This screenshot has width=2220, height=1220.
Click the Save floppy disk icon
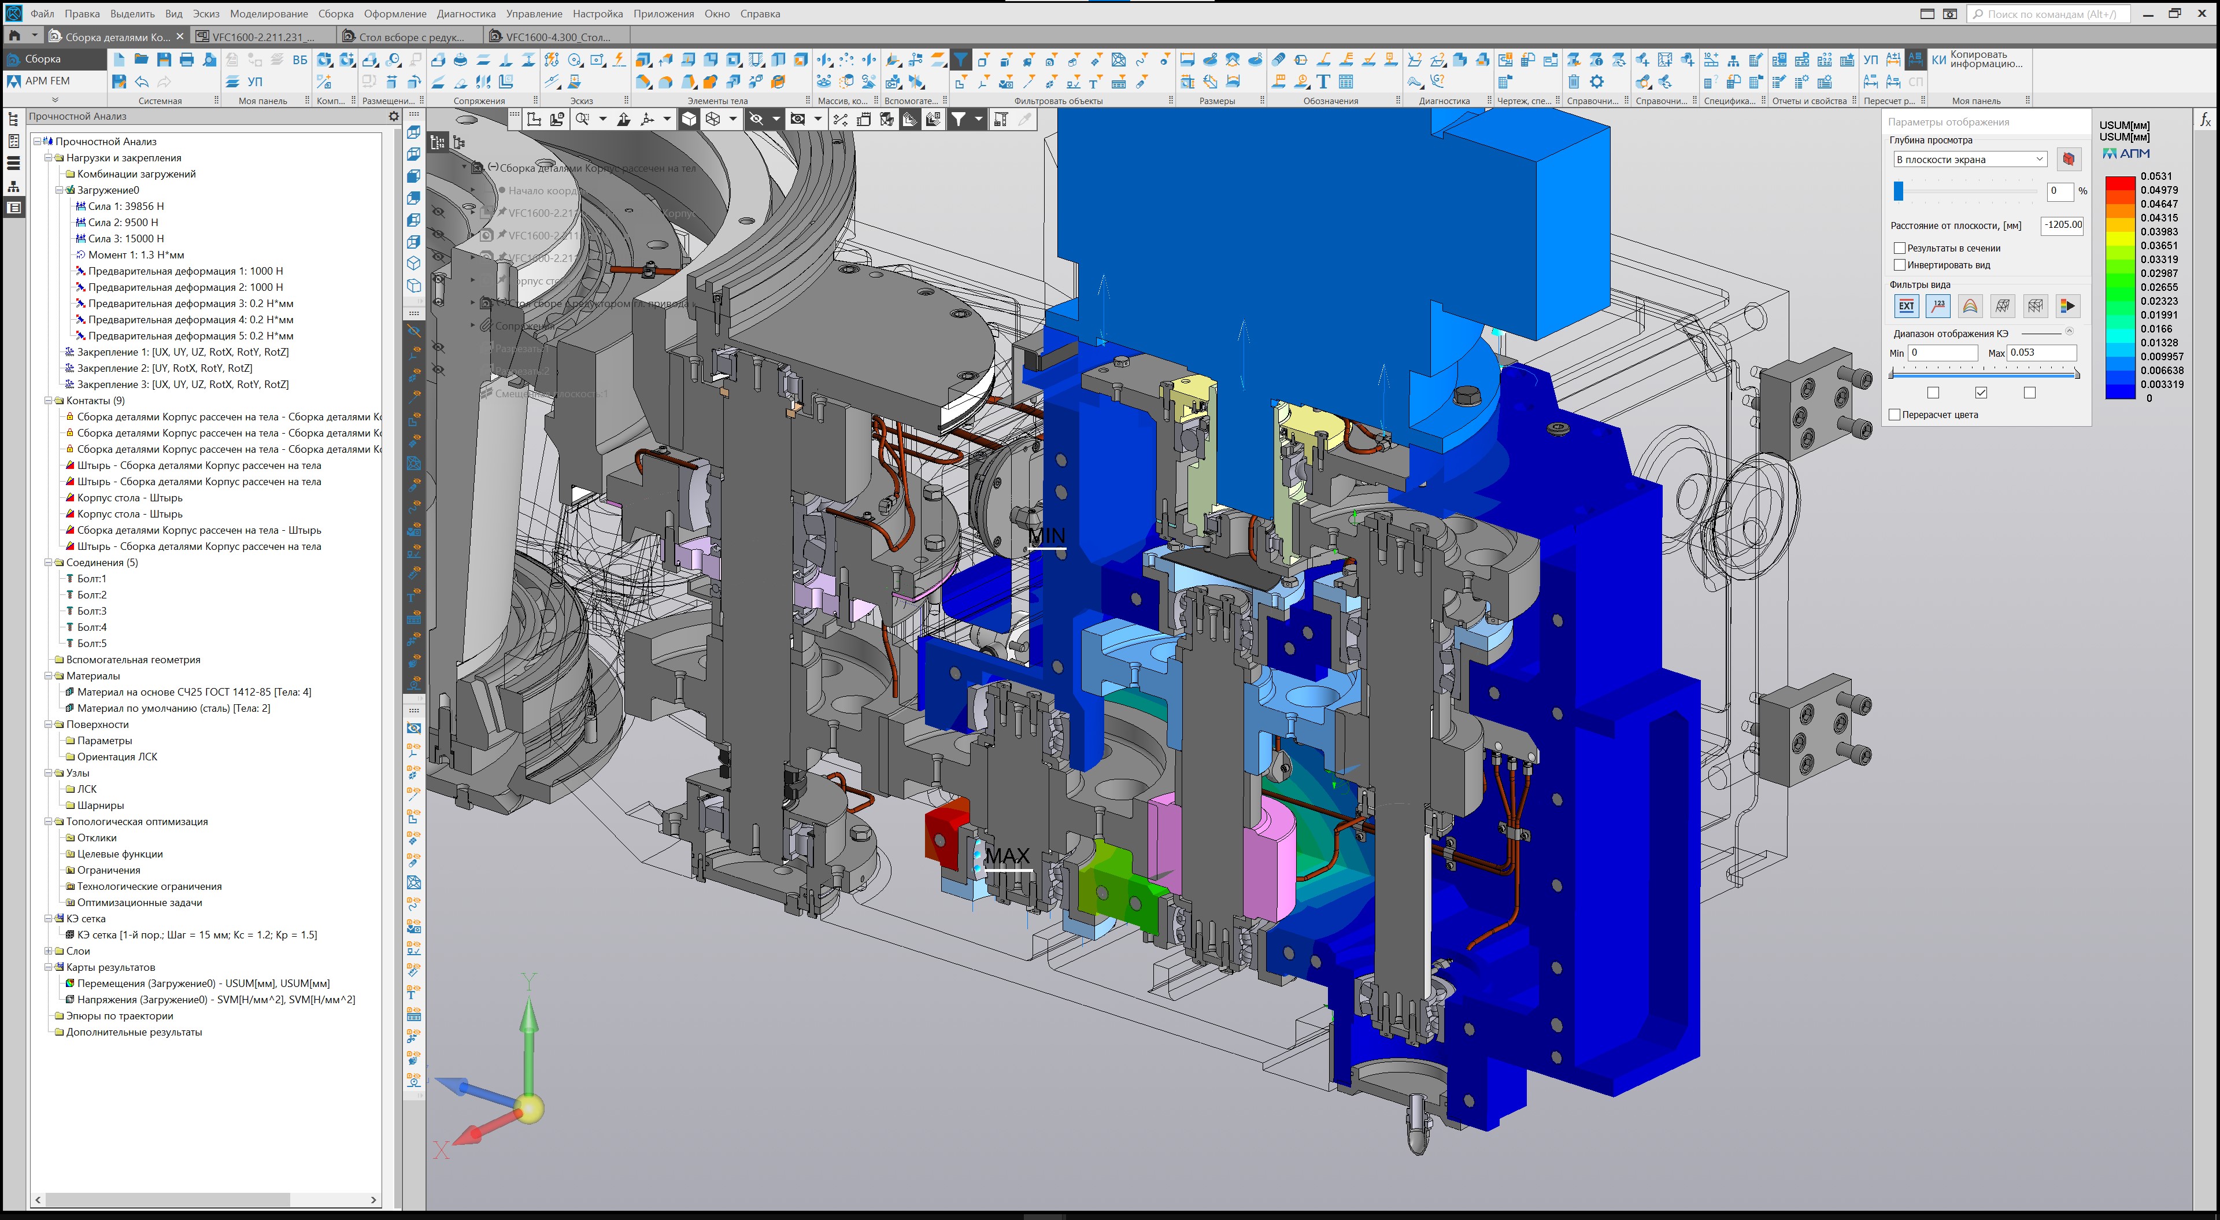(x=164, y=60)
